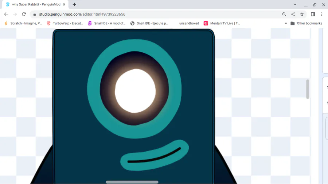
Task: Open the zoom magnifier in address bar
Action: (284, 14)
